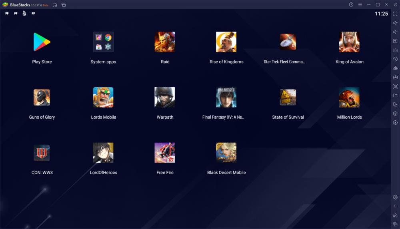400x229 pixels.
Task: Toggle eco mode from sidebar
Action: tap(395, 122)
